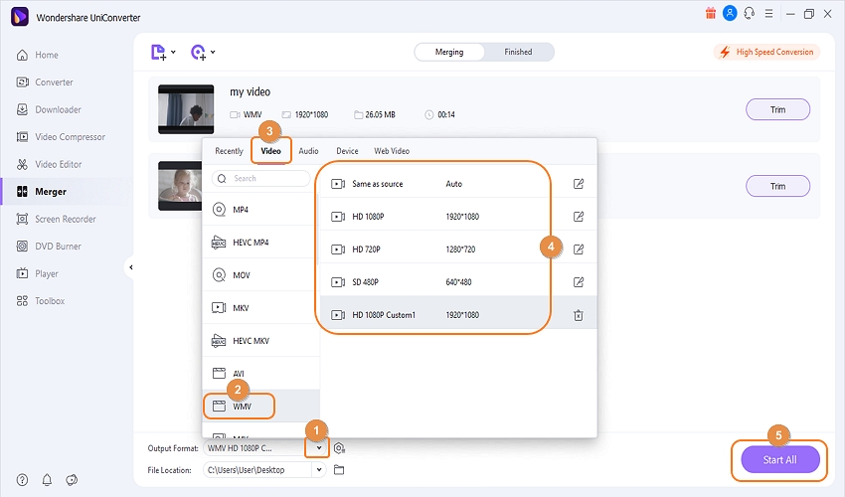Trim the my video clip
This screenshot has width=845, height=497.
pos(777,109)
